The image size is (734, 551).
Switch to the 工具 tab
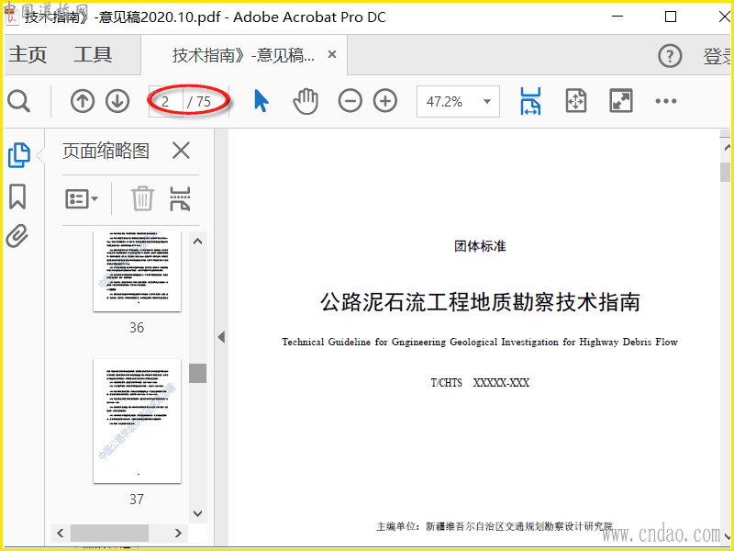pyautogui.click(x=93, y=55)
